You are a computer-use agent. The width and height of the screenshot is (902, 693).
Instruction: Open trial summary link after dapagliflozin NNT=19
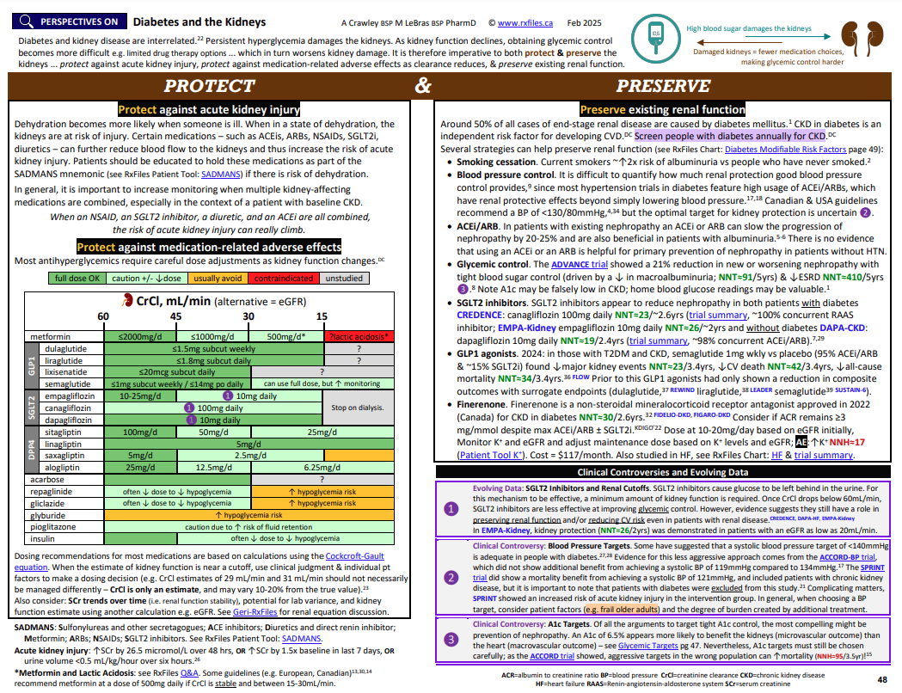pyautogui.click(x=658, y=340)
